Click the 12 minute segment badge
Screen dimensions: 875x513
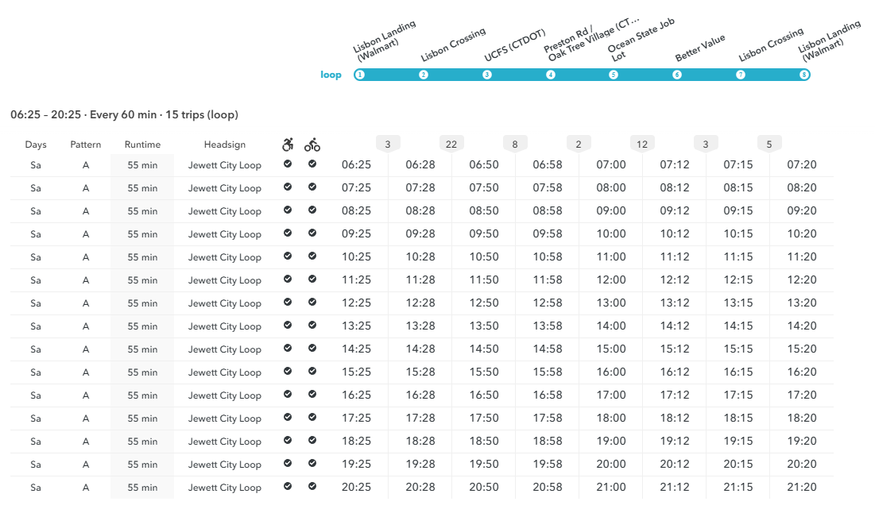(642, 145)
